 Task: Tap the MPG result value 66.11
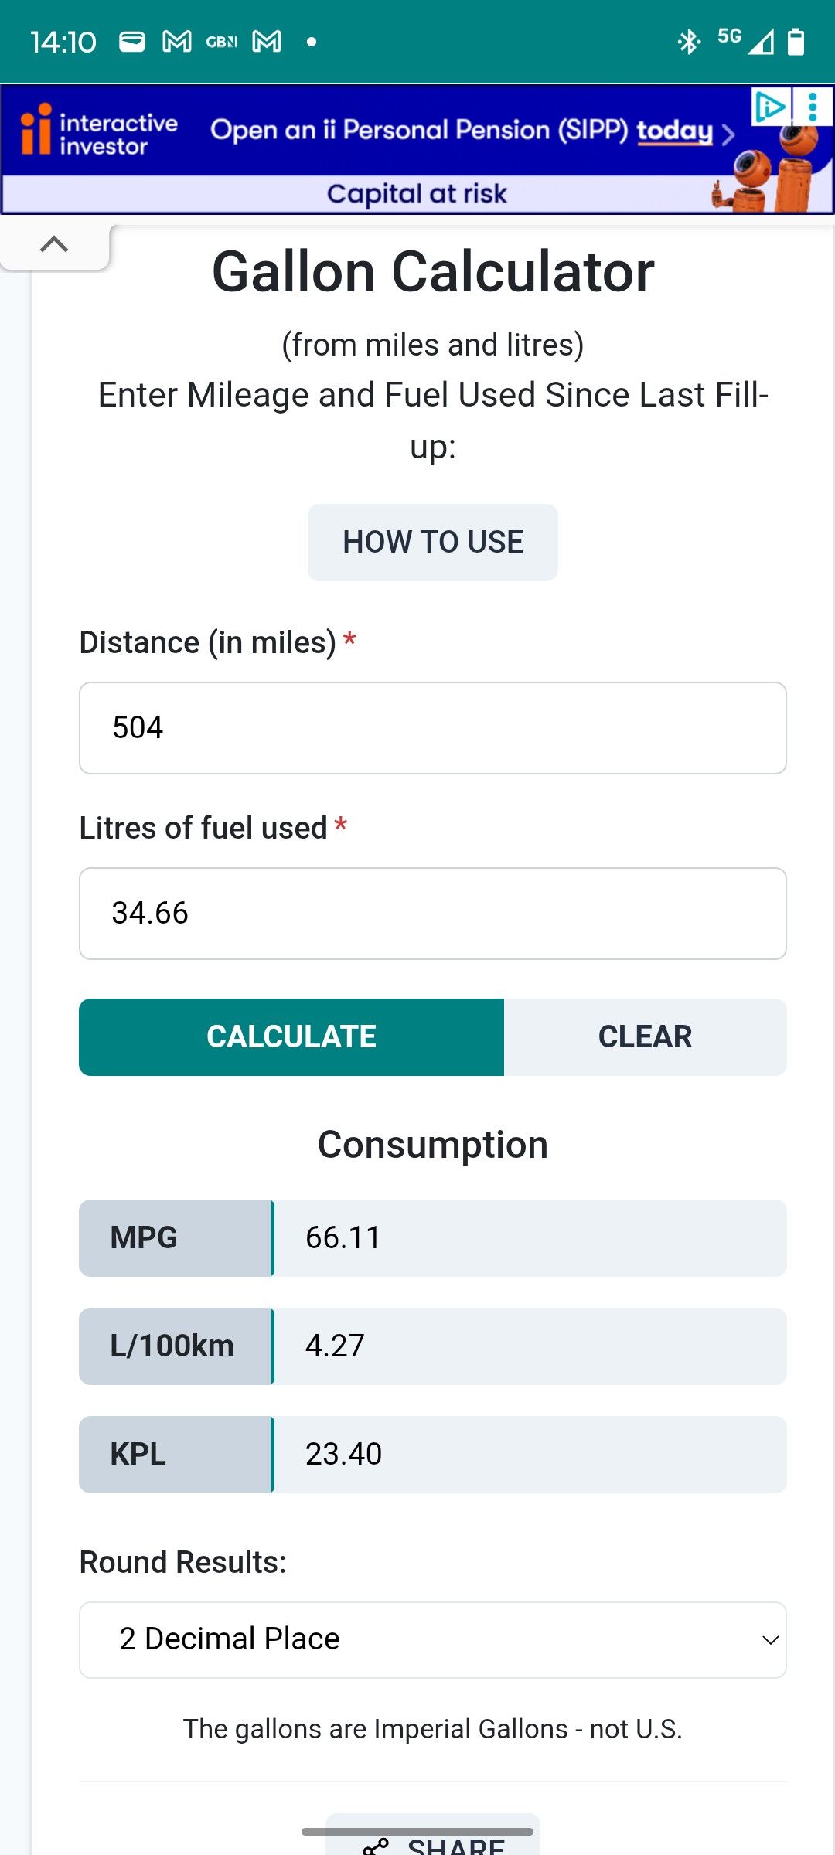[x=343, y=1237]
